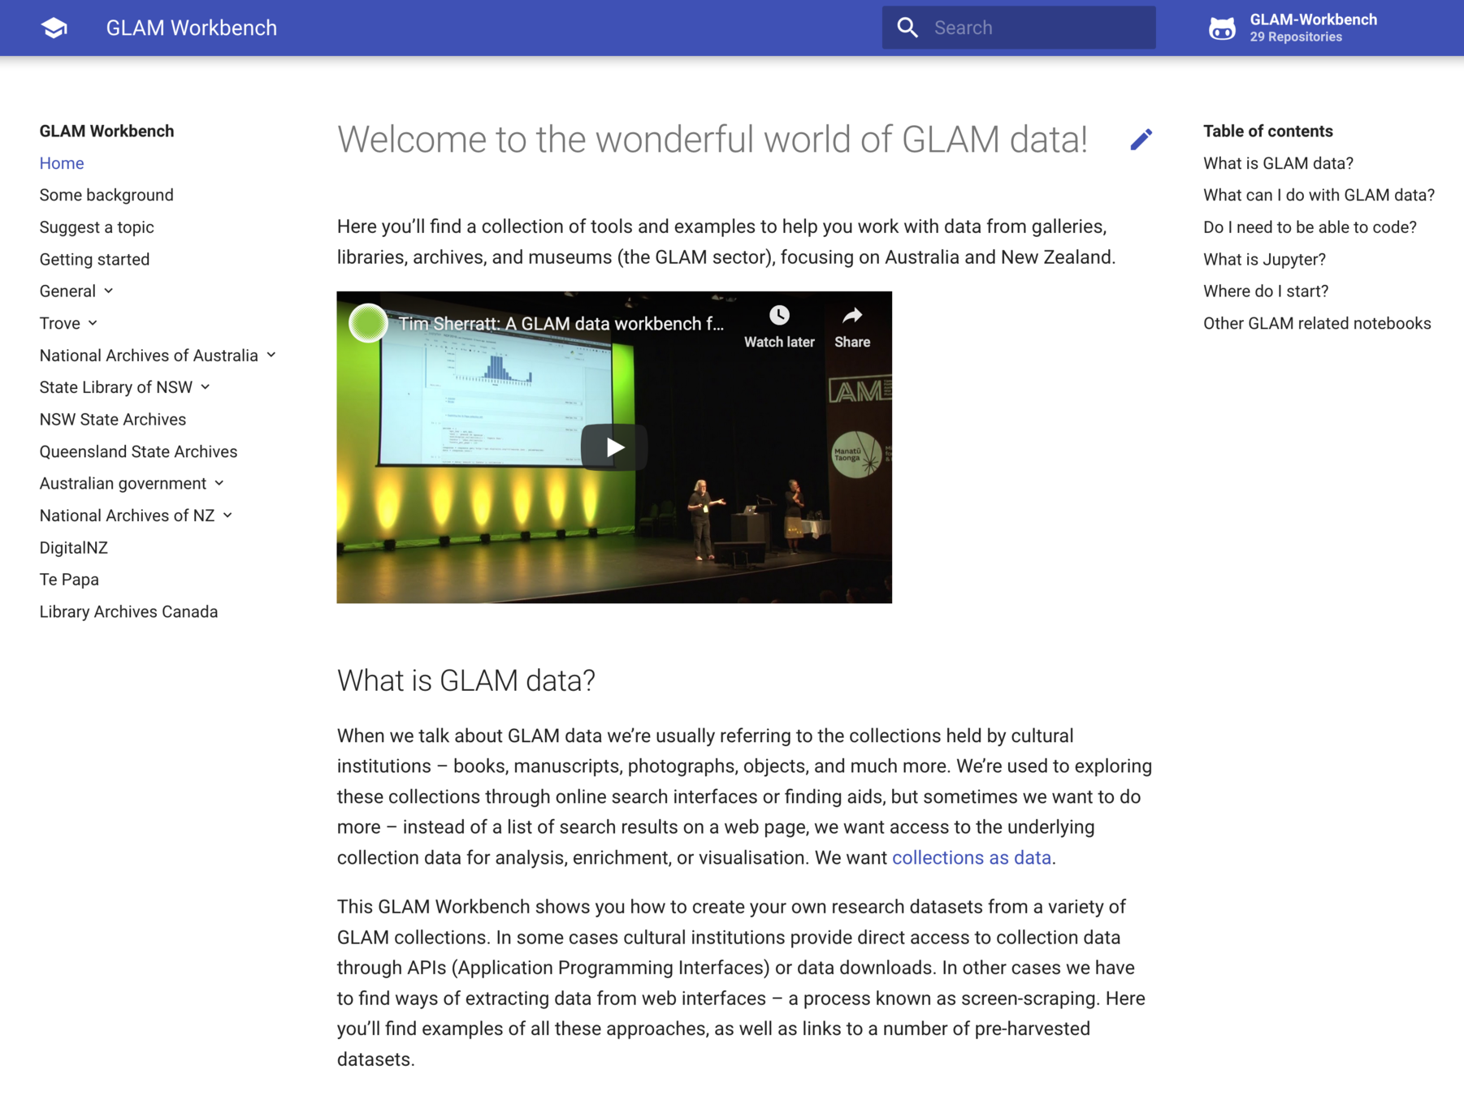Click the video channel avatar circle
The height and width of the screenshot is (1096, 1464).
coord(368,323)
